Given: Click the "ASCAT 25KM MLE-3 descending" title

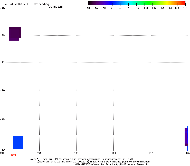Looking at the screenshot, I should tap(27, 4).
